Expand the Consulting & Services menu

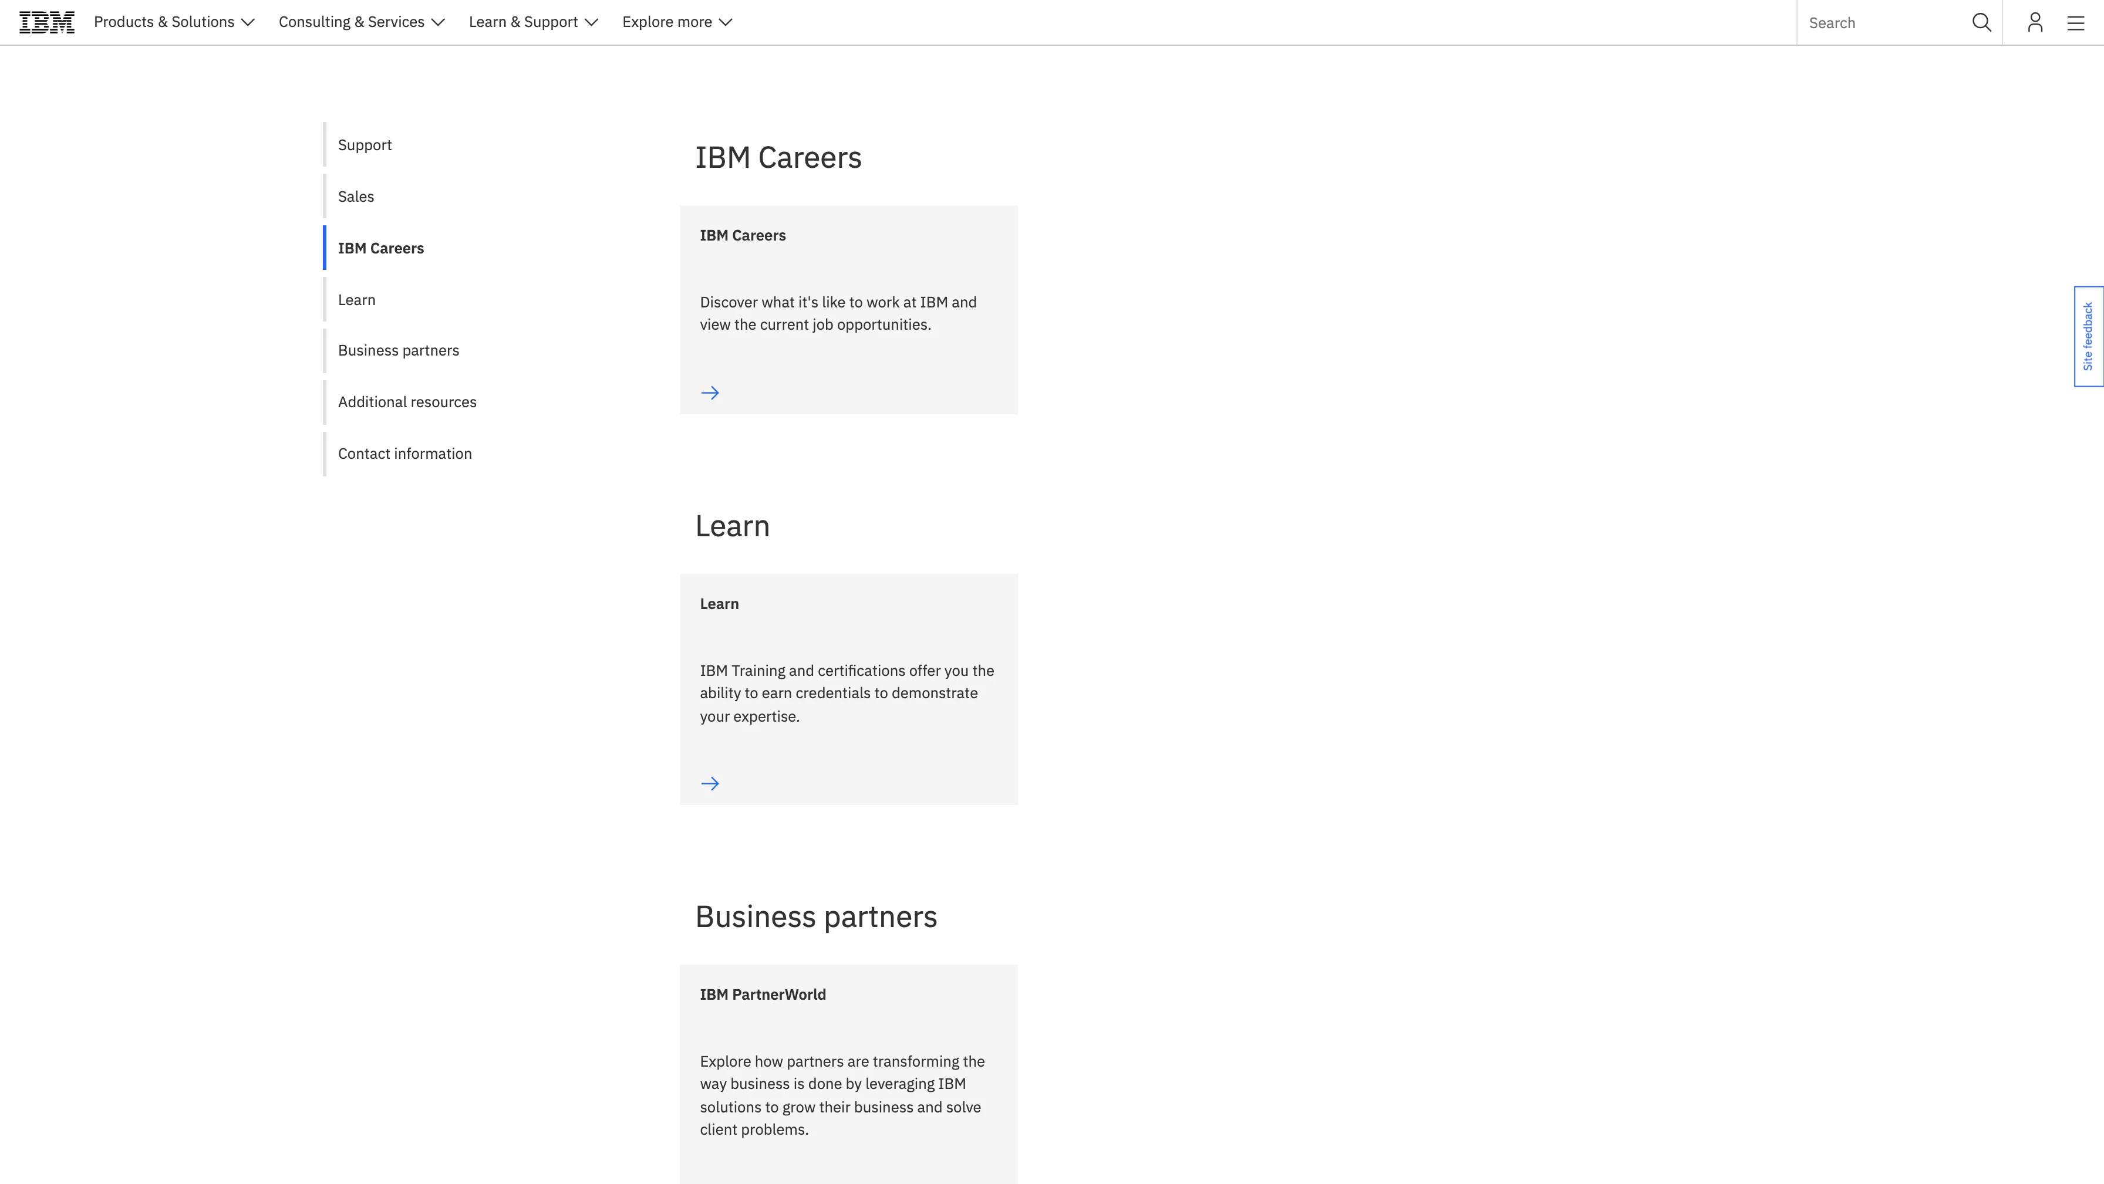362,22
